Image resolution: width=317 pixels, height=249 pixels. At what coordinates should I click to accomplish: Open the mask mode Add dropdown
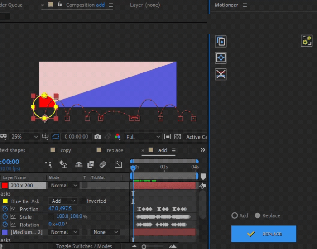pos(62,201)
